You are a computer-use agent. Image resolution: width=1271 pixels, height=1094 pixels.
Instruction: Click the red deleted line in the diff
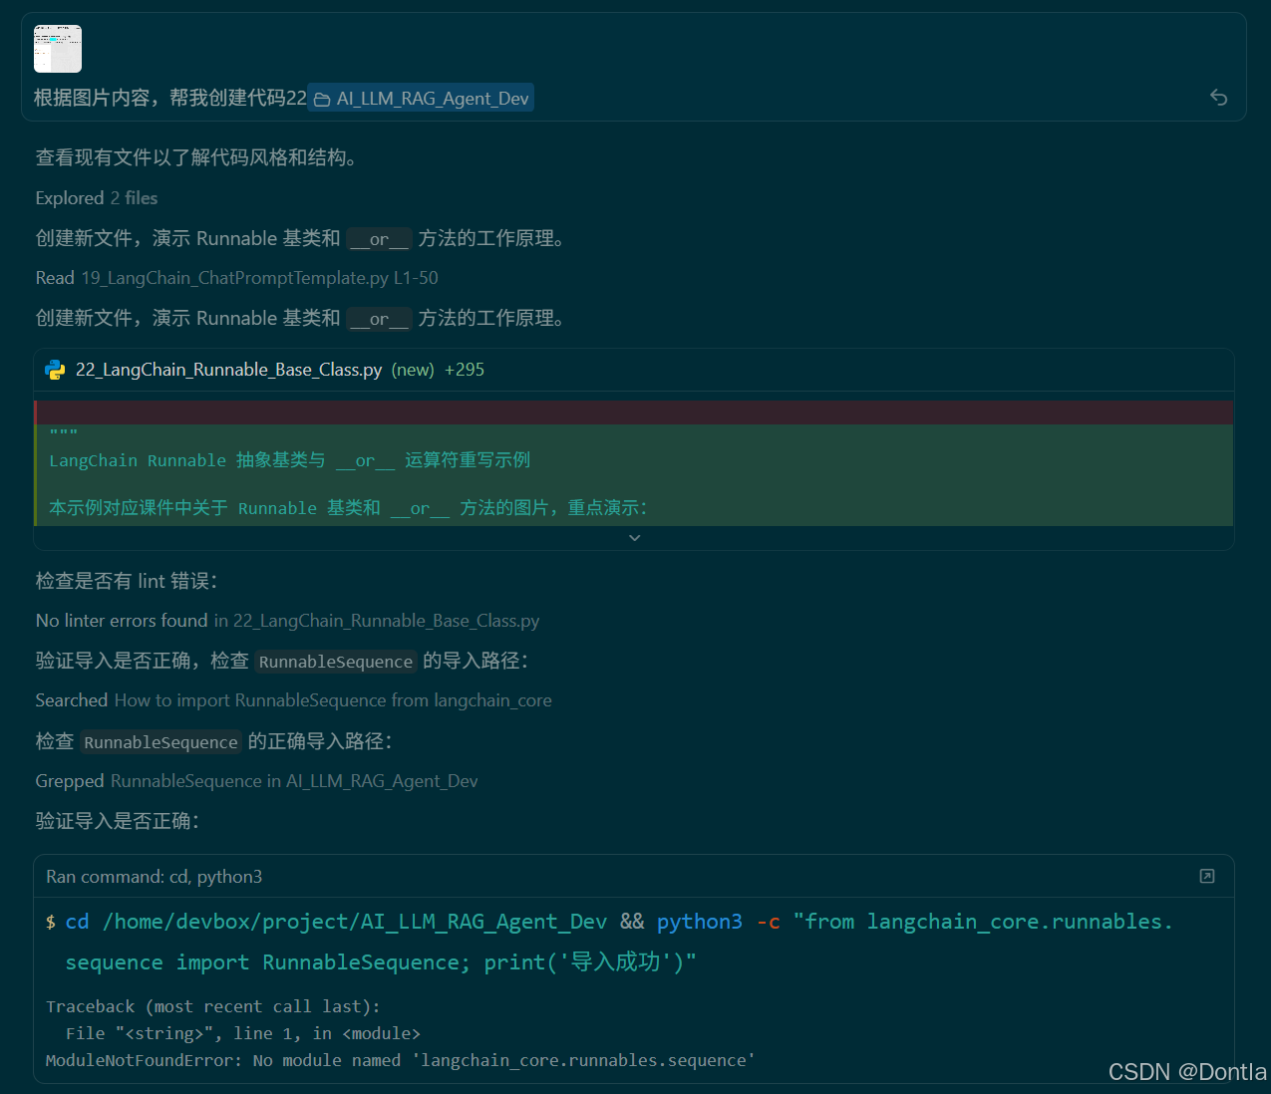(x=634, y=410)
